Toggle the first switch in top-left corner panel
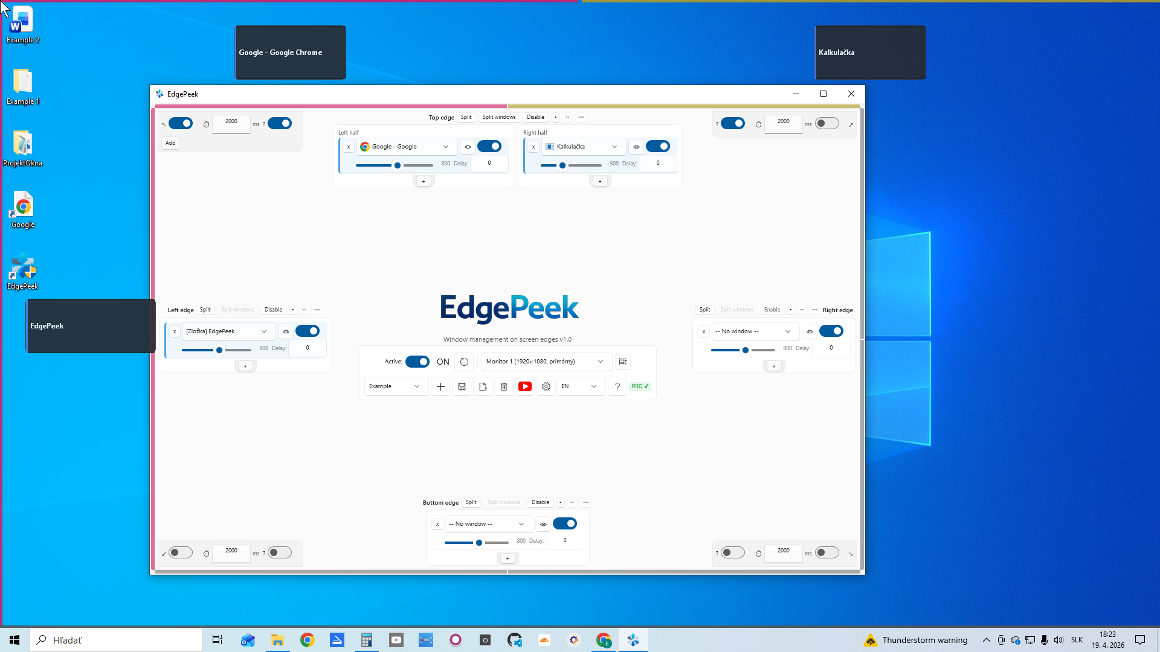1160x652 pixels. tap(181, 123)
